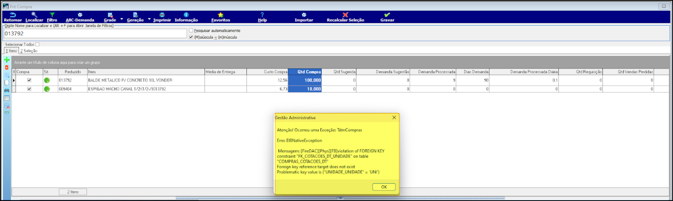Click the Demanda Processada Diária header
The width and height of the screenshot is (673, 201).
point(524,72)
